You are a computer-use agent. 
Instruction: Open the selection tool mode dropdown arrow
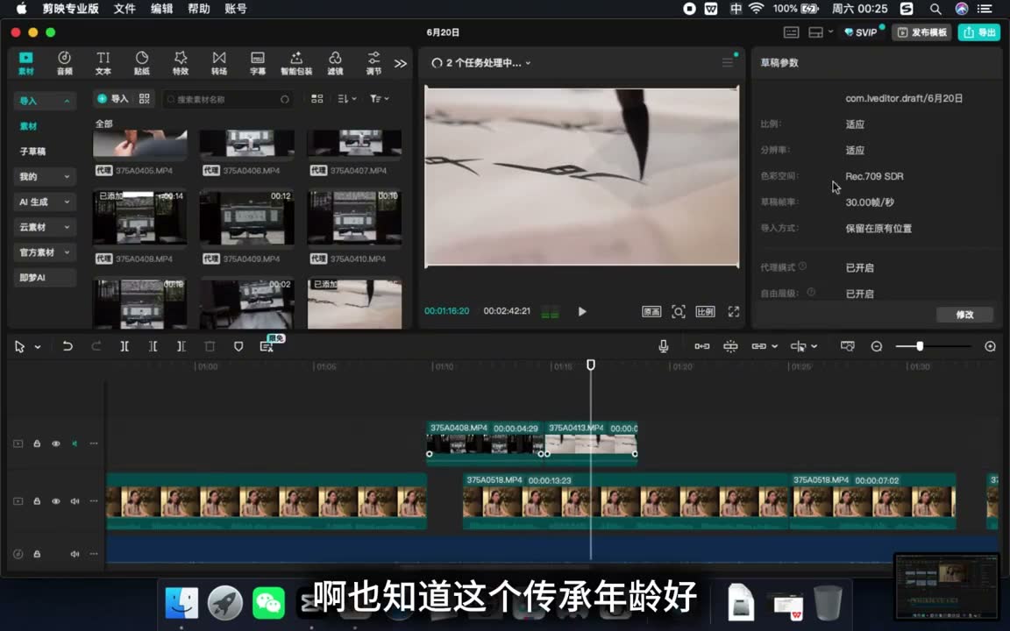pos(38,347)
